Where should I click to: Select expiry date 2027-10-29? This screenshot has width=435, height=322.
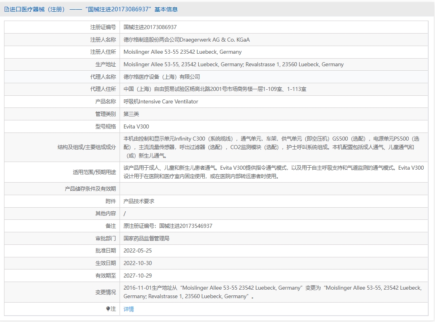point(138,276)
